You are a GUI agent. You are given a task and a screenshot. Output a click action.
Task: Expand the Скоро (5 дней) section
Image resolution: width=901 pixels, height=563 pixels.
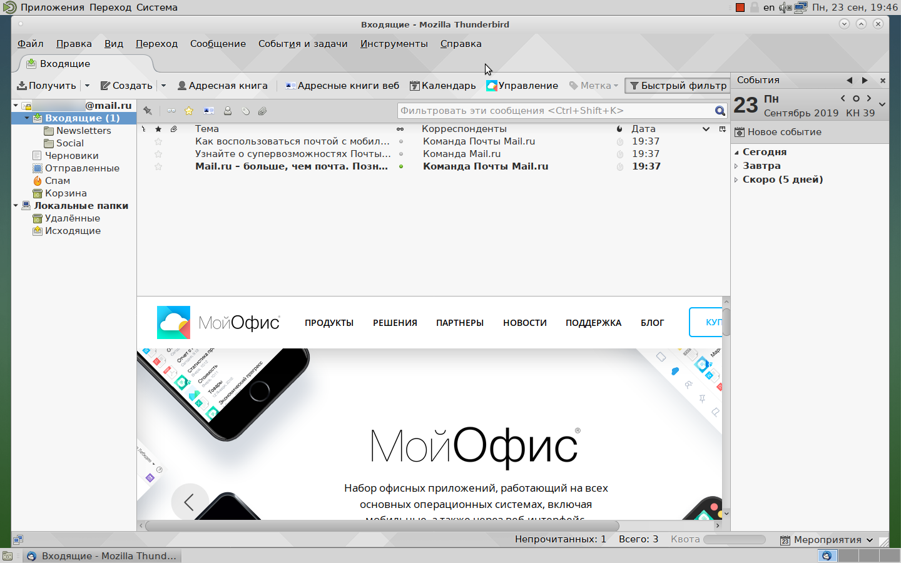point(736,180)
